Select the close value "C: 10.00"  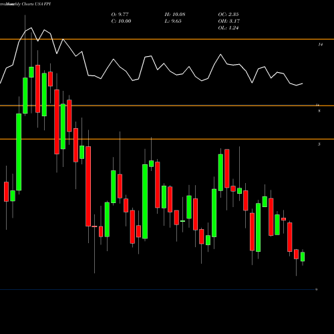pyautogui.click(x=121, y=21)
